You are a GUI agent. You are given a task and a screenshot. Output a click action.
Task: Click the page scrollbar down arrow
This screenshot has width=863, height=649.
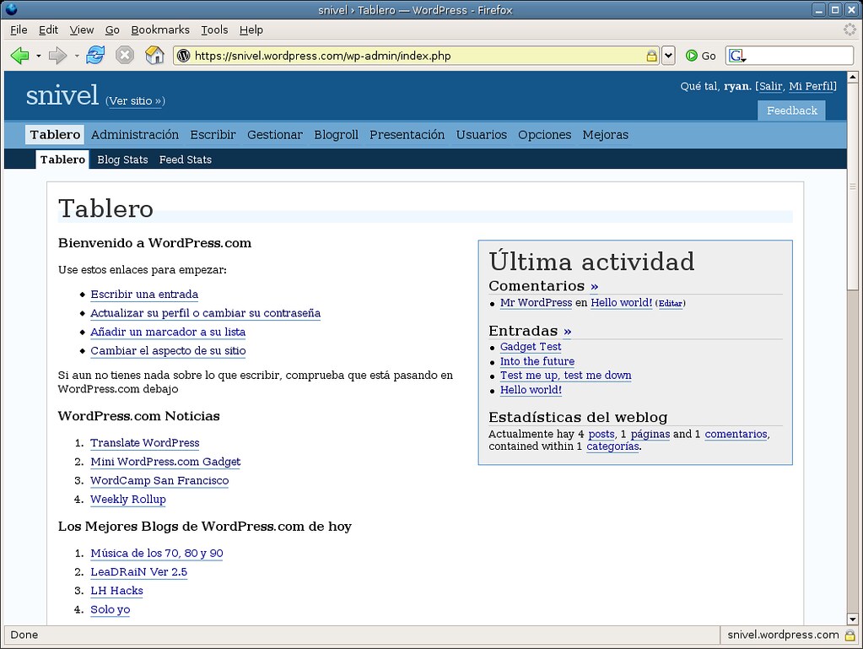coord(853,619)
